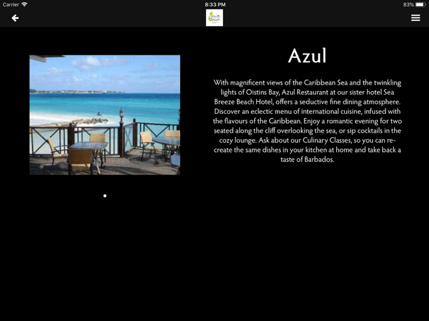The height and width of the screenshot is (321, 429).
Task: Tap the back arrow icon
Action: coord(15,18)
